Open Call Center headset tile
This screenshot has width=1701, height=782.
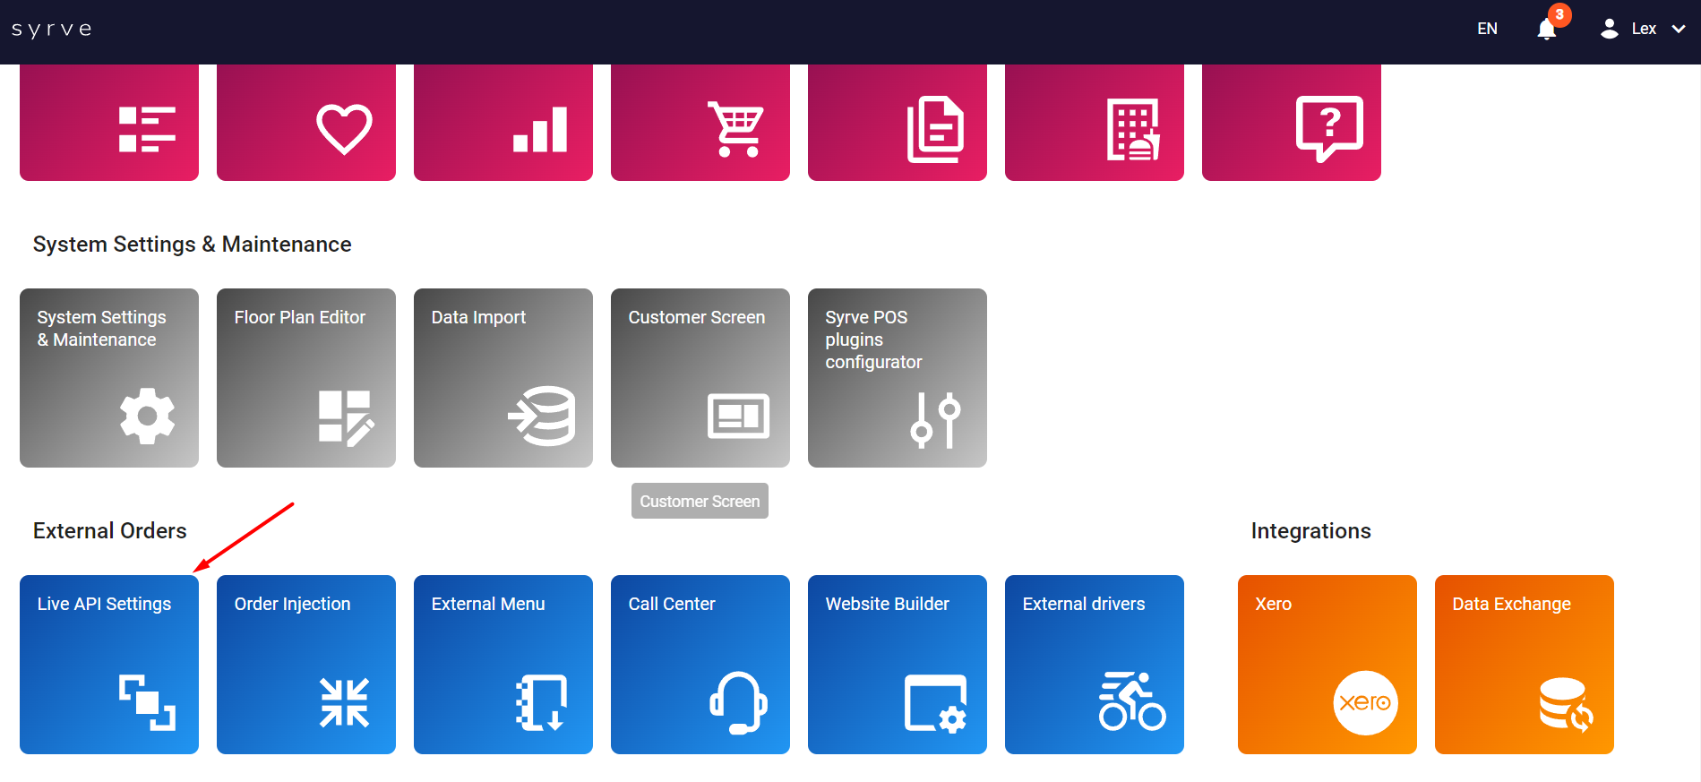coord(700,664)
